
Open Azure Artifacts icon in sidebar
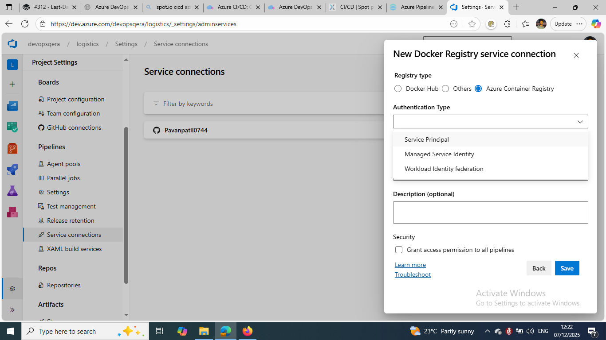tap(12, 212)
